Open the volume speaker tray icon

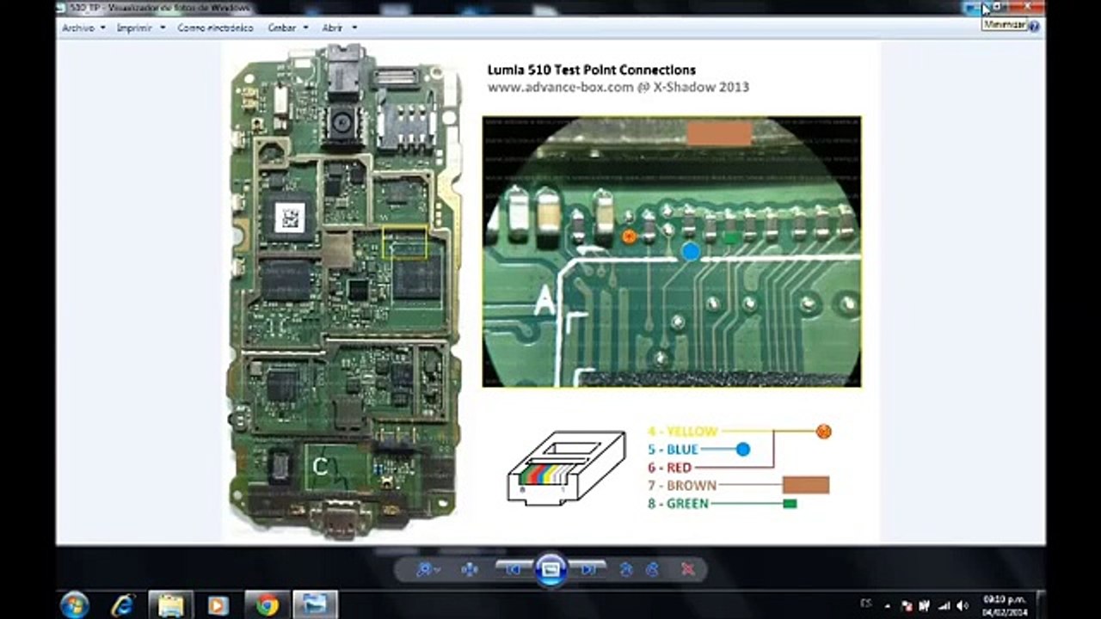pos(963,605)
